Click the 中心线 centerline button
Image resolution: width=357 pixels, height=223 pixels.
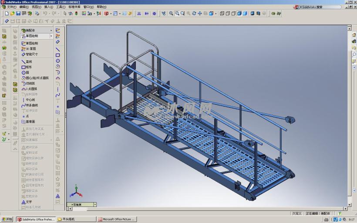coord(28,100)
